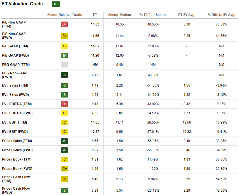Screen dimensions: 239x195
Task: Click the A grade badge for PEG Non-GAAP (FWD)
Action: pyautogui.click(x=64, y=75)
